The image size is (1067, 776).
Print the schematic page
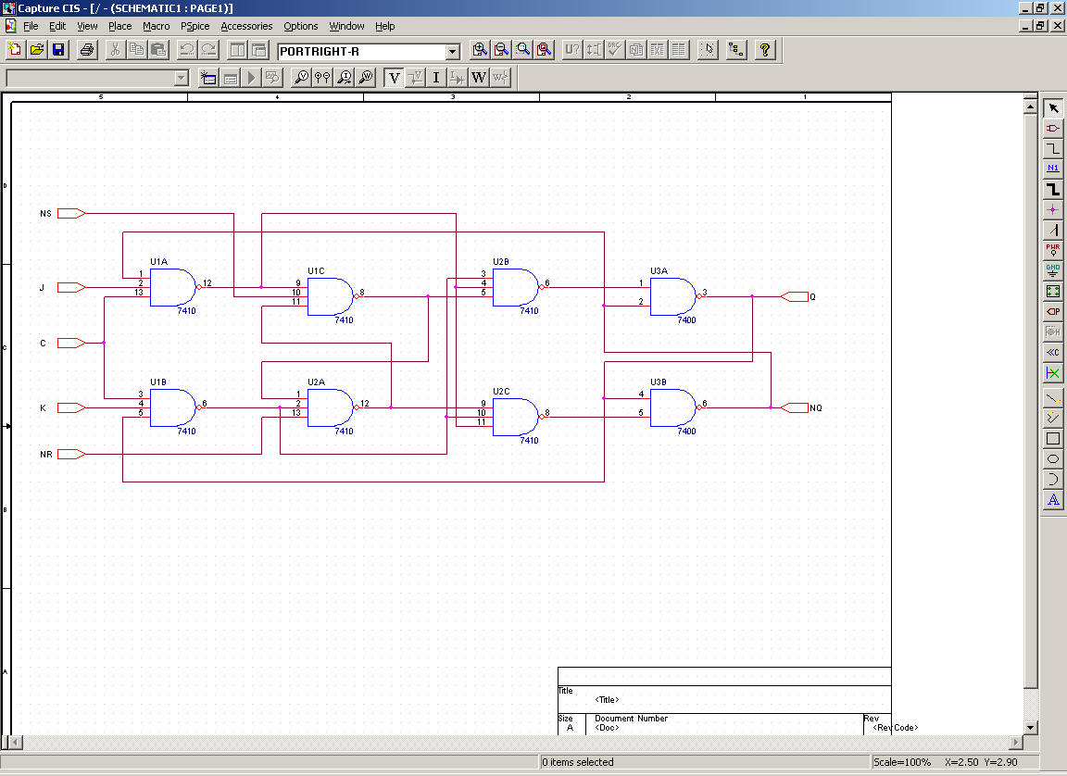pos(86,50)
